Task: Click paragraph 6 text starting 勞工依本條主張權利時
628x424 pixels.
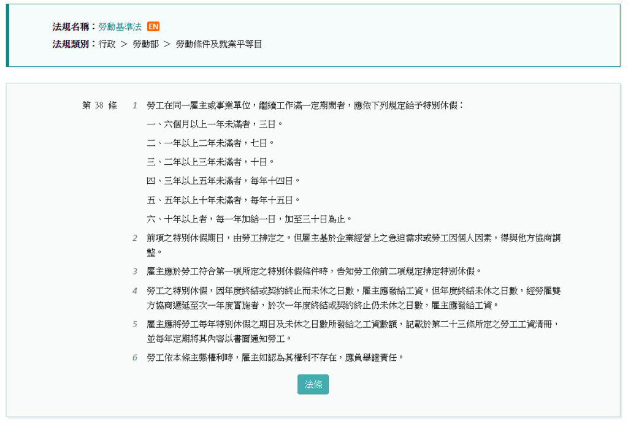Action: 275,358
